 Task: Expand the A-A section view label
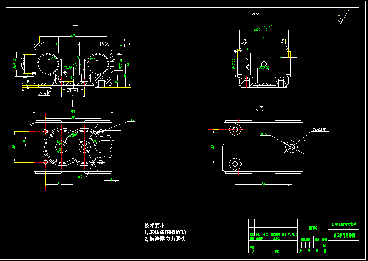coord(255,13)
